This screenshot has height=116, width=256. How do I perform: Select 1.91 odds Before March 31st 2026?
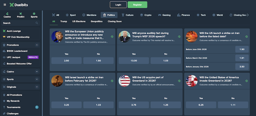(x=242, y=58)
